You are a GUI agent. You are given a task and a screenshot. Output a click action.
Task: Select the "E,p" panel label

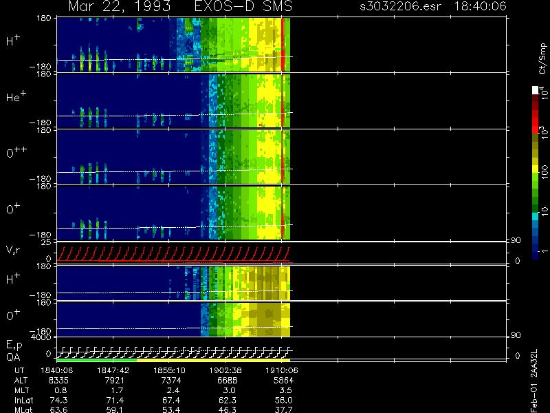[14, 346]
